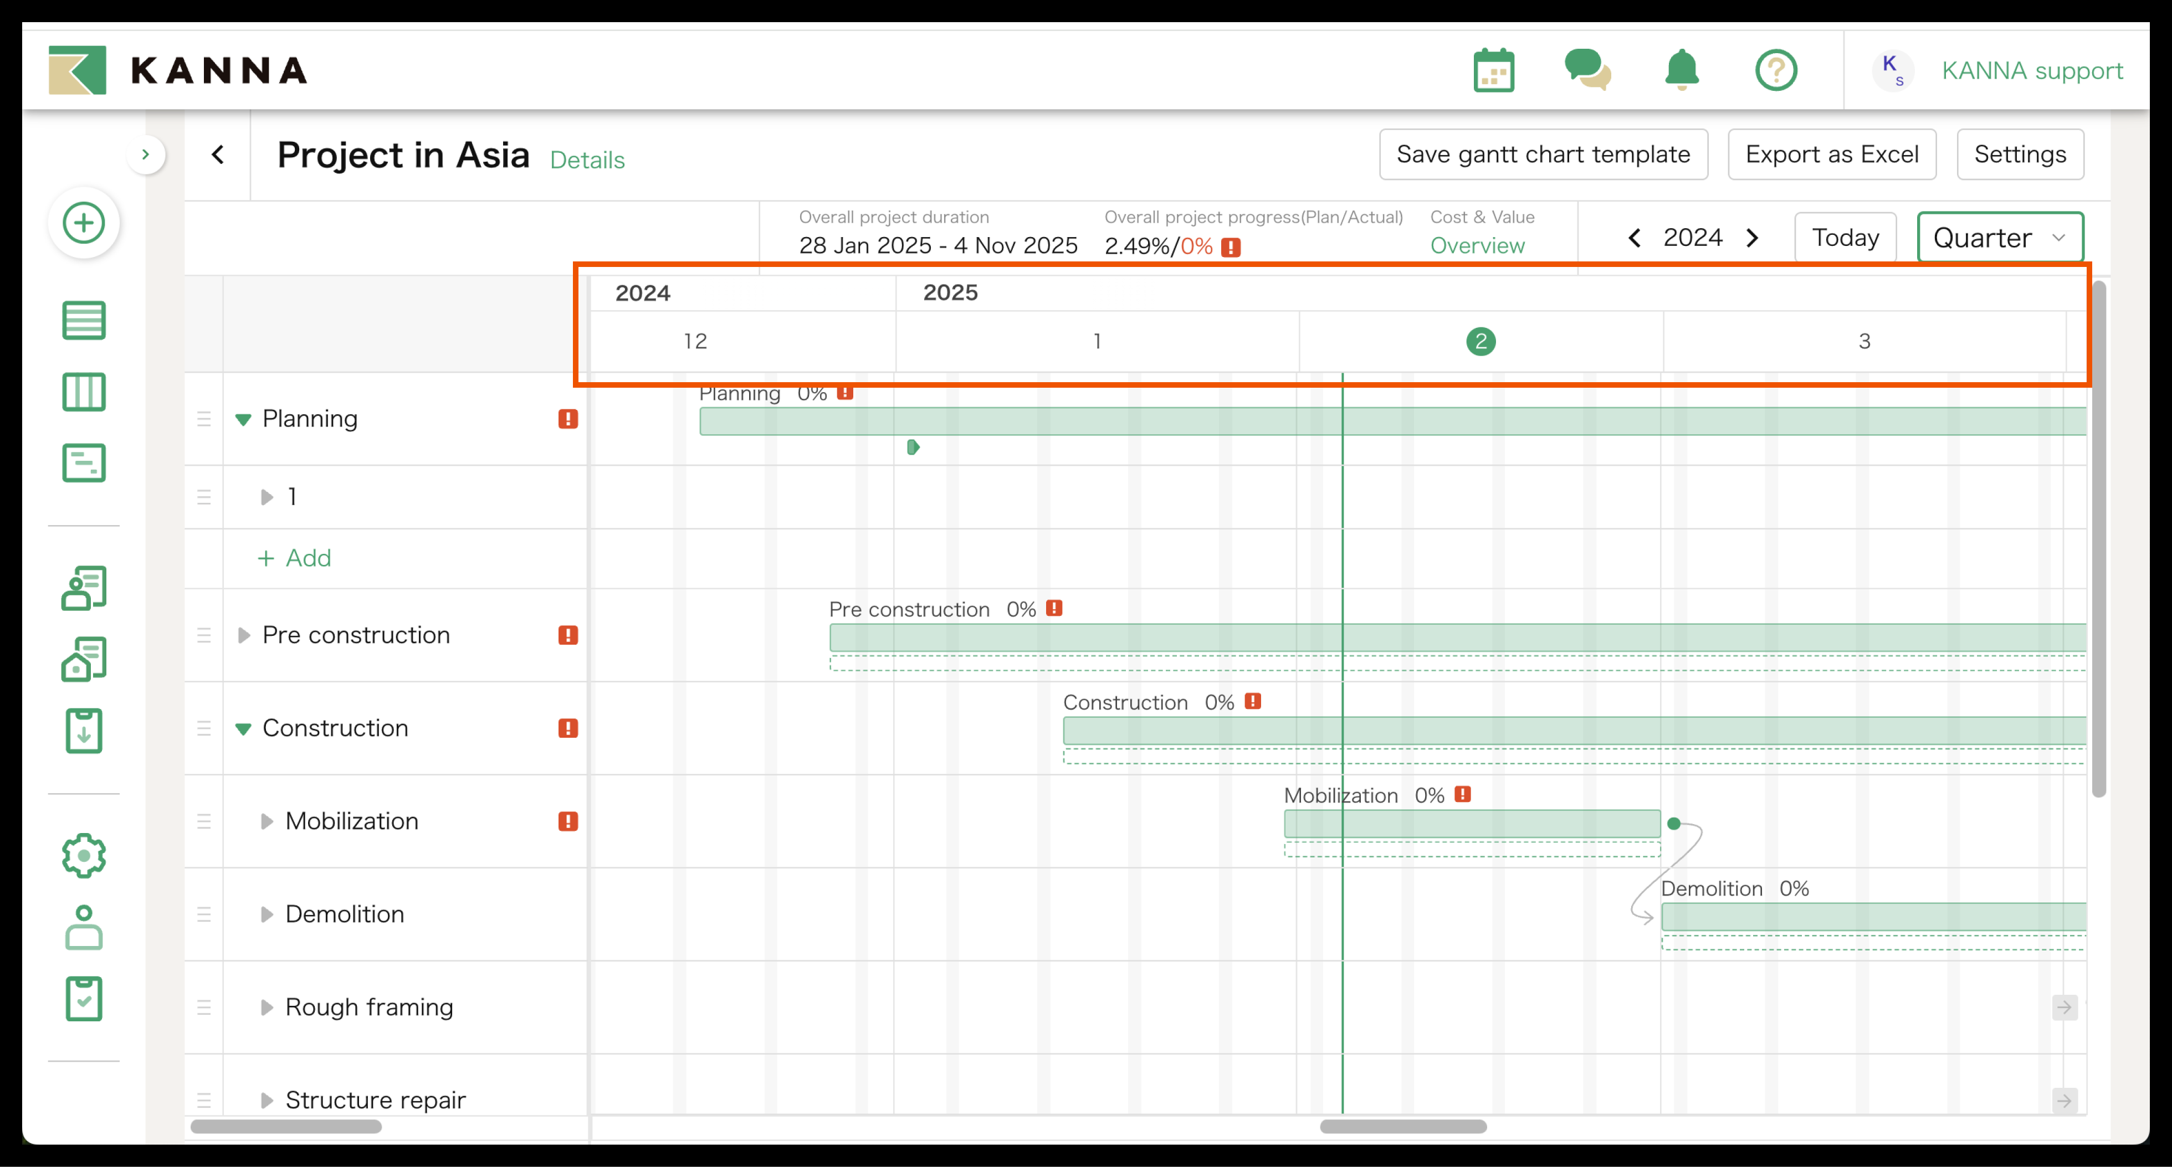Image resolution: width=2172 pixels, height=1167 pixels.
Task: Click the Today button
Action: click(x=1845, y=238)
